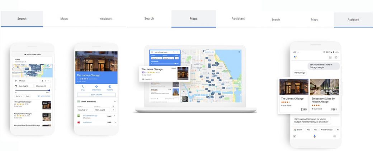Click the calendar icon beside Sun, Aug 12
The width and height of the screenshot is (373, 151).
click(16, 86)
